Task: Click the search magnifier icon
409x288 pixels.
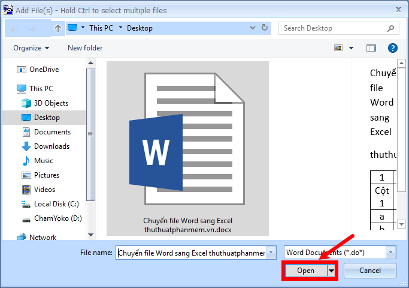Action: (x=390, y=28)
